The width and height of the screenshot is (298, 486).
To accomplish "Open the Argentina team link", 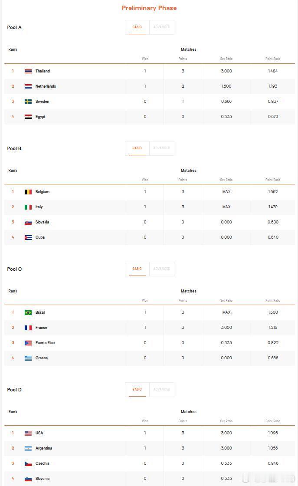I will click(x=44, y=448).
